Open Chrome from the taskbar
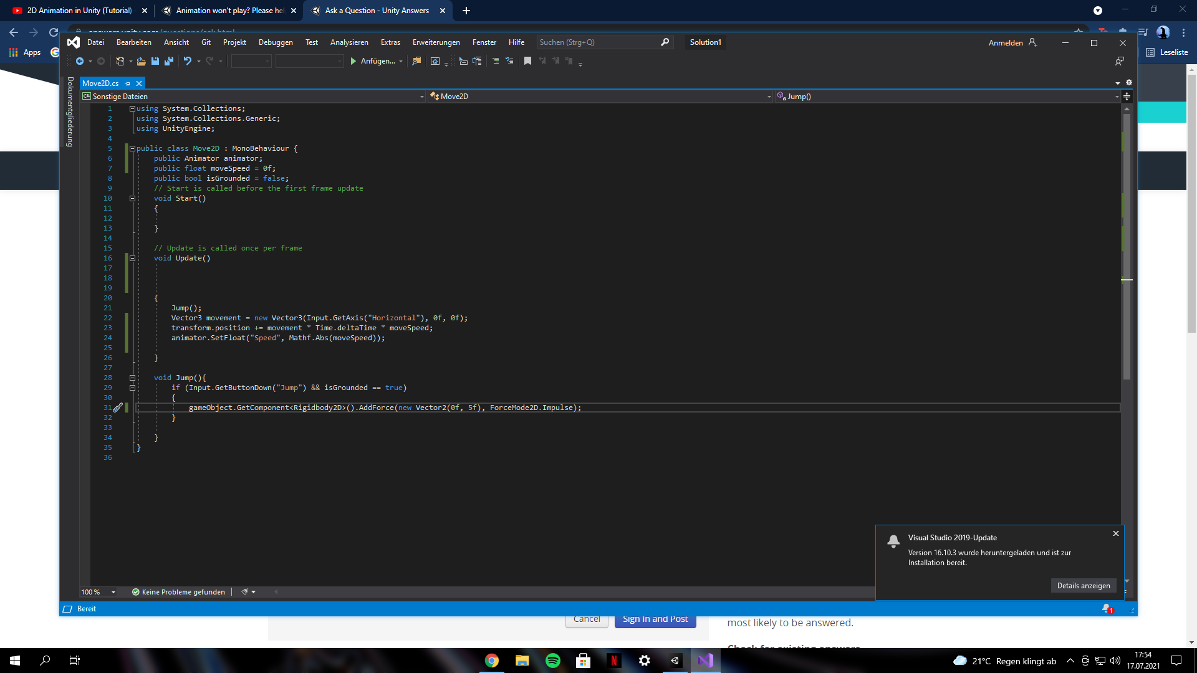This screenshot has width=1197, height=673. 492,661
